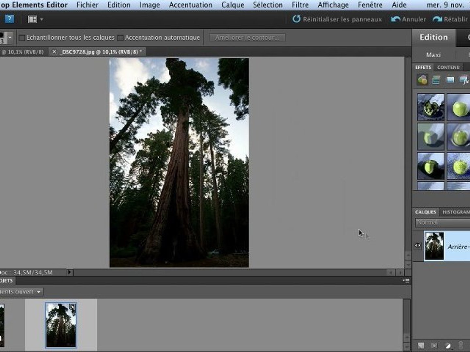Click the blue help question mark icon
Image resolution: width=470 pixels, height=352 pixels.
click(x=9, y=19)
